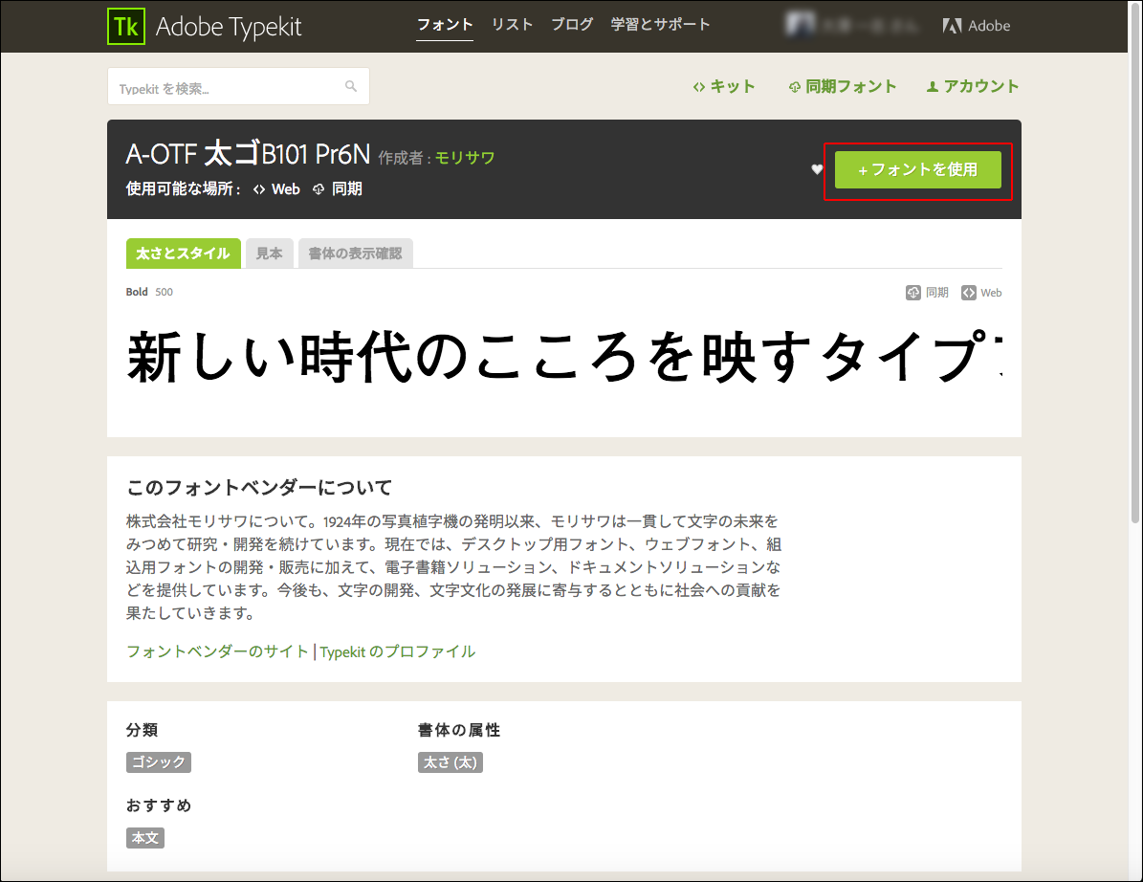This screenshot has width=1143, height=882.
Task: Open the 同期フォント link
Action: tap(843, 87)
